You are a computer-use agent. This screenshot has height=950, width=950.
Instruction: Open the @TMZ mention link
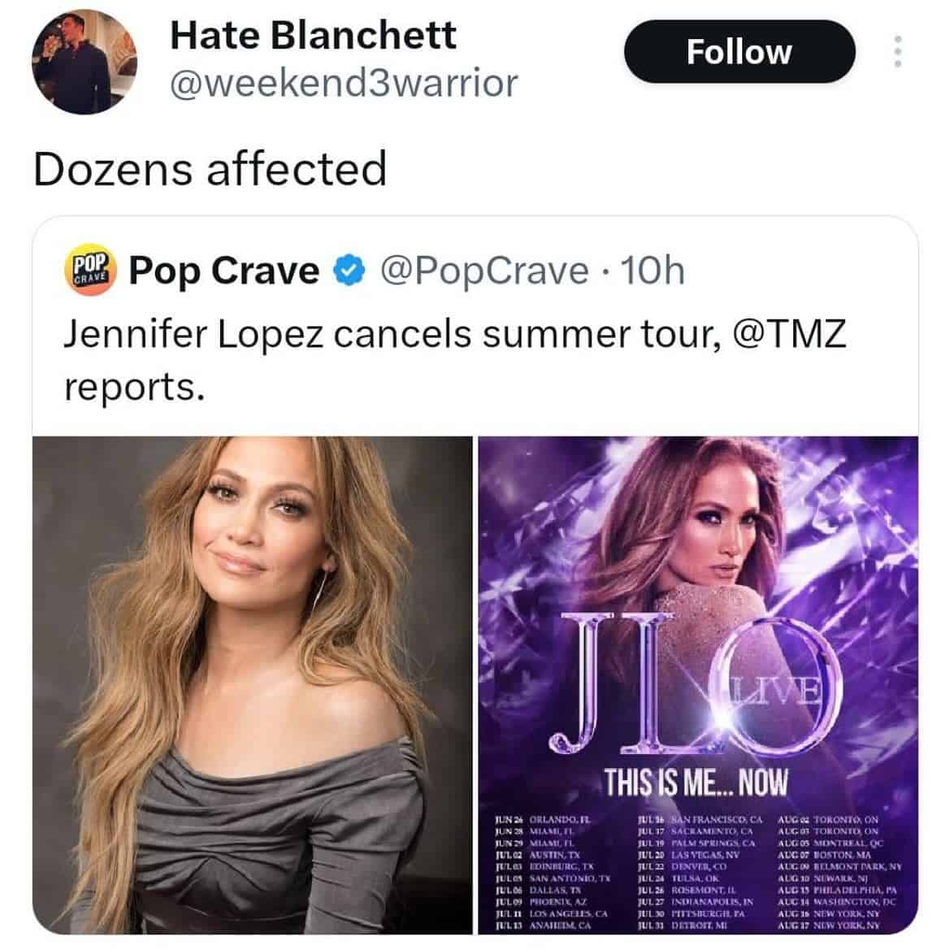point(791,334)
